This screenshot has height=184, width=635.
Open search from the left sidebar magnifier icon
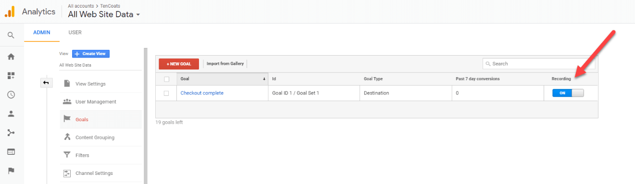[11, 35]
